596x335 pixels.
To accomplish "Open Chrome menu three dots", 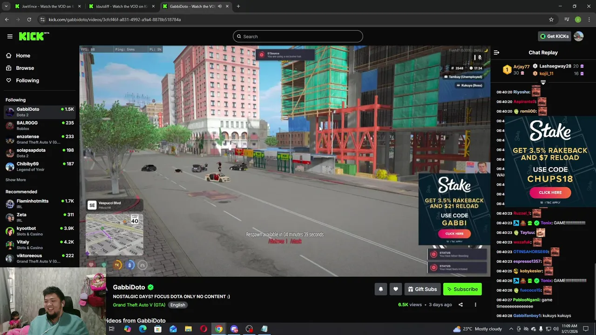I will click(x=589, y=20).
